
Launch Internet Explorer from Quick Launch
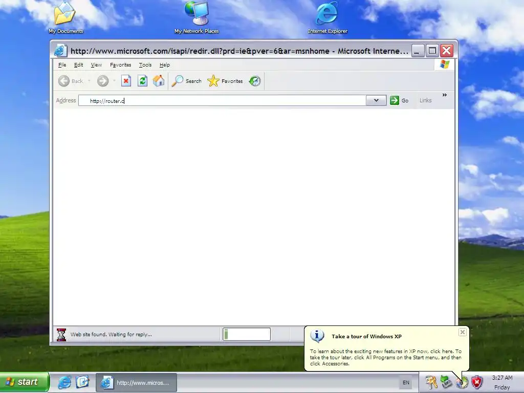64,382
